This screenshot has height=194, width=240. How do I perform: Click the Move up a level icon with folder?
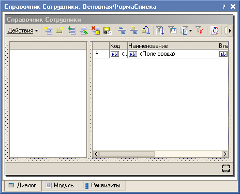point(133,30)
